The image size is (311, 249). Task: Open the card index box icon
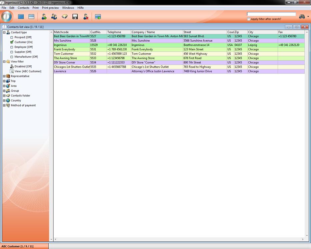pyautogui.click(x=64, y=16)
